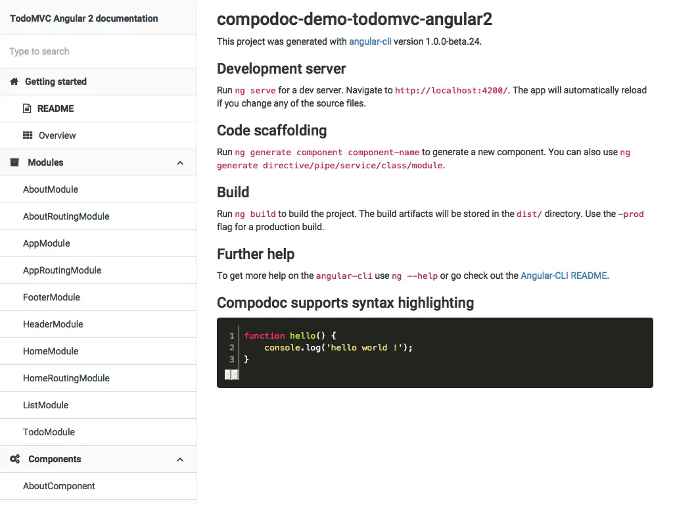Image resolution: width=673 pixels, height=505 pixels.
Task: Click the Compodoc supports syntax highlighting heading
Action: point(345,302)
